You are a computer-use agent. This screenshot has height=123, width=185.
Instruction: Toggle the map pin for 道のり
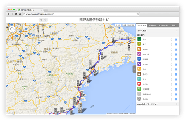click(171, 74)
